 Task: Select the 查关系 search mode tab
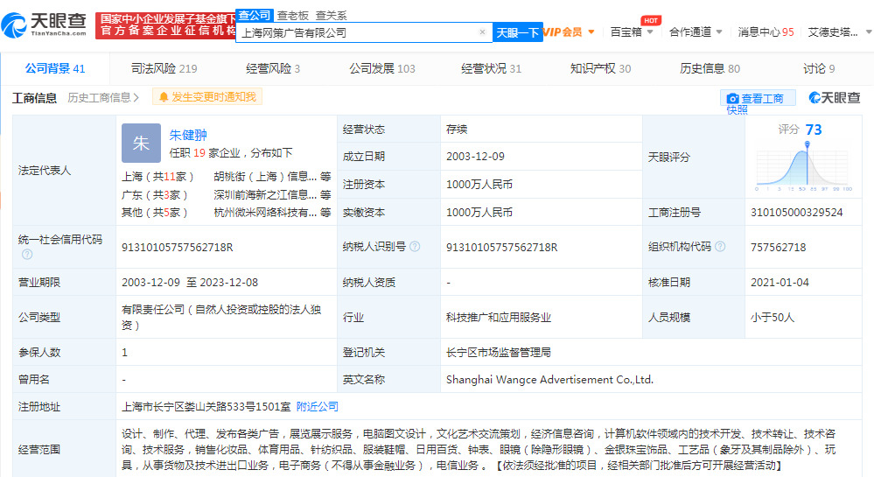tap(331, 16)
